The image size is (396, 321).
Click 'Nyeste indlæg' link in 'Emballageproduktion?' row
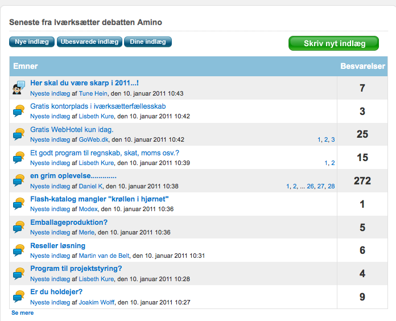click(50, 232)
